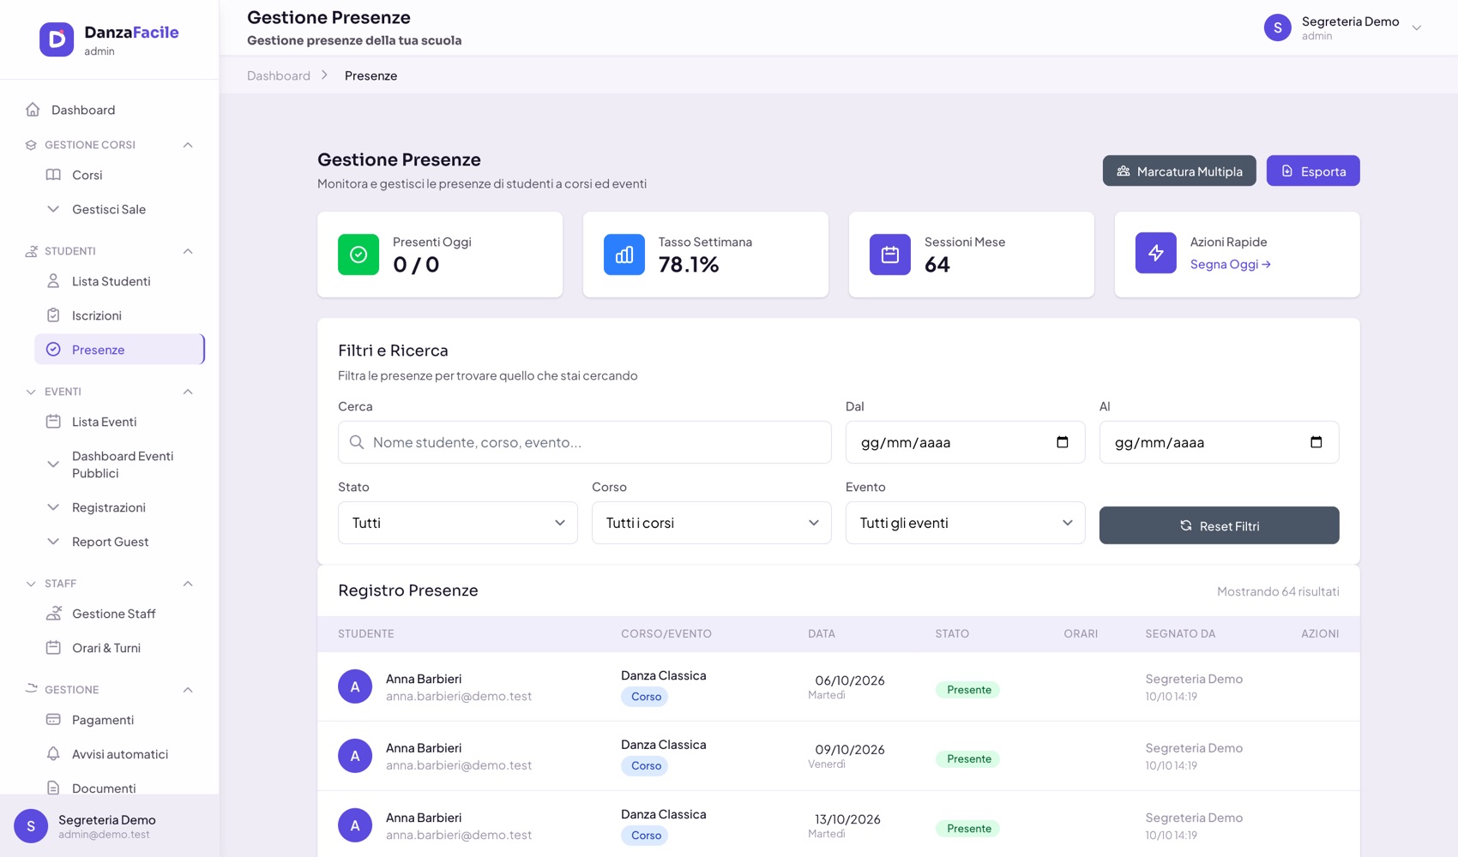Click the Dashboard home icon in sidebar
This screenshot has width=1458, height=857.
click(33, 110)
